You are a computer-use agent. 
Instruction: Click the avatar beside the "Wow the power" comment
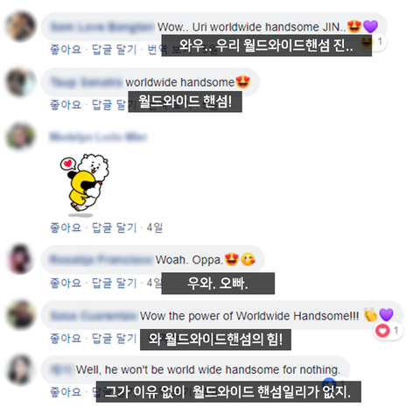(x=20, y=315)
